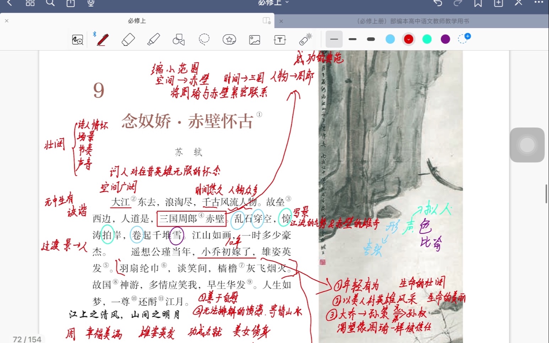Close the 必修上 tab
The height and width of the screenshot is (343, 549).
[6, 21]
